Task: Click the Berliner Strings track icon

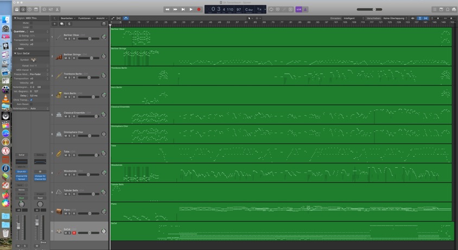Action: coord(59,56)
